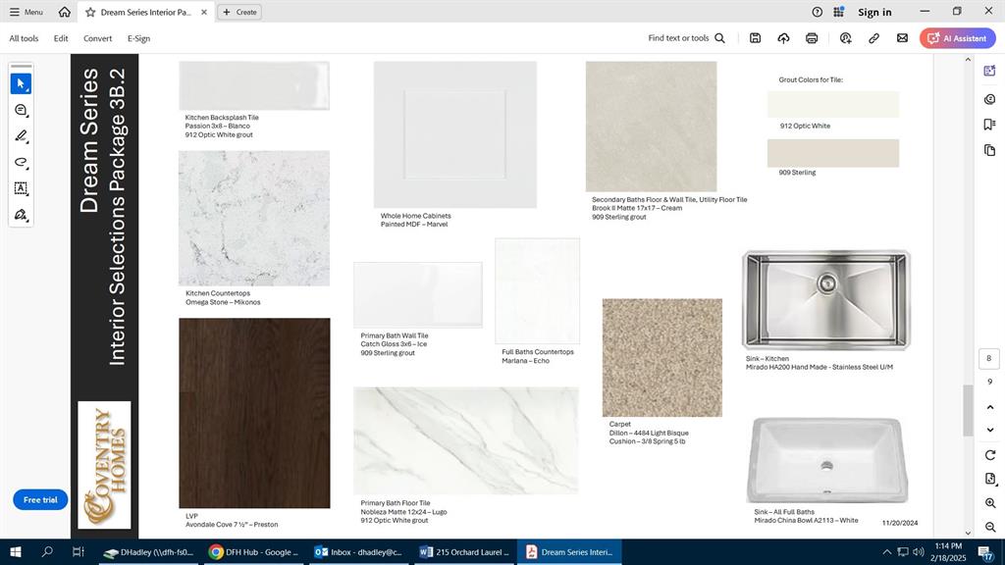Click the dark LVP Avondale Cove sample
Image resolution: width=1005 pixels, height=565 pixels.
[x=254, y=413]
